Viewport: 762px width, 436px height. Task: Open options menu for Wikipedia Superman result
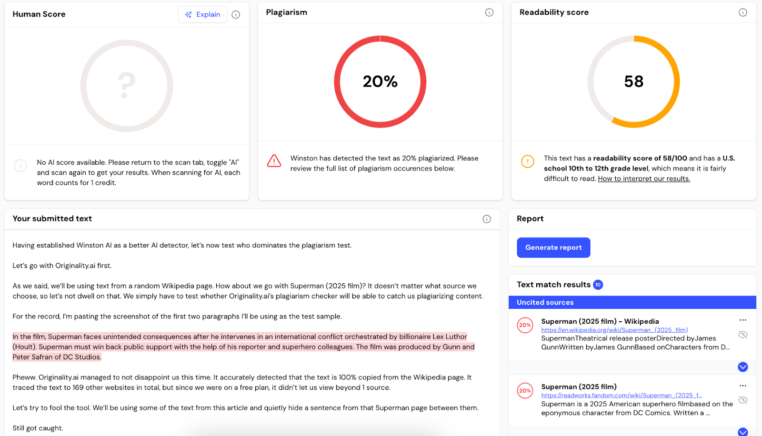tap(742, 320)
